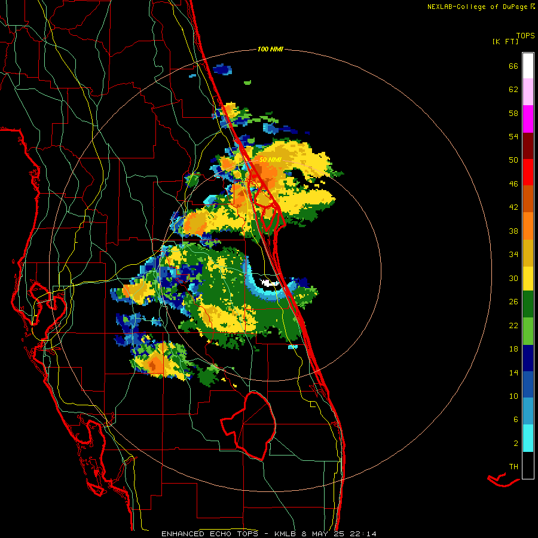This screenshot has width=538, height=538.
Task: Click the TOPS legend heading
Action: (x=525, y=36)
